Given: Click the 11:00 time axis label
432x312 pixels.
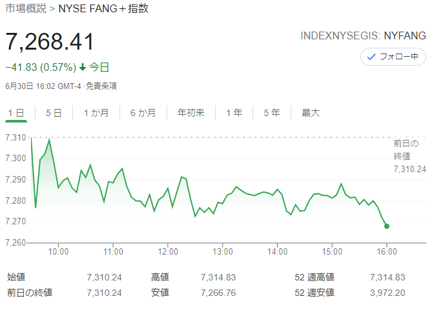Looking at the screenshot, I should [113, 251].
